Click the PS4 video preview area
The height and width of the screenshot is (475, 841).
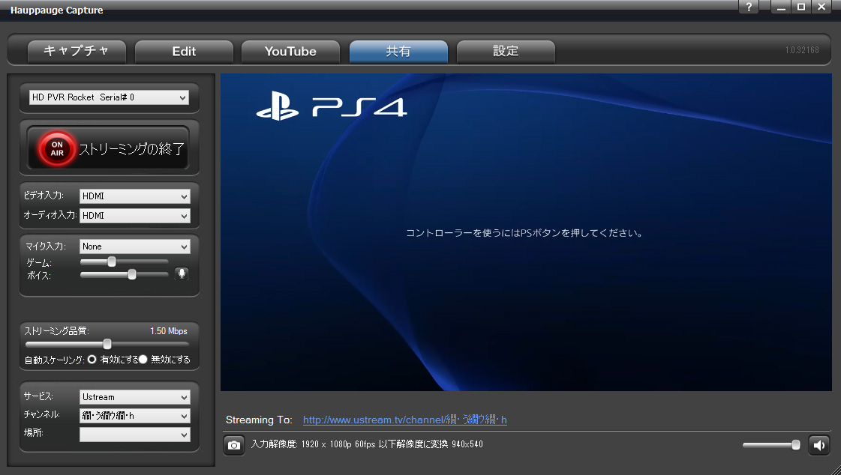526,232
